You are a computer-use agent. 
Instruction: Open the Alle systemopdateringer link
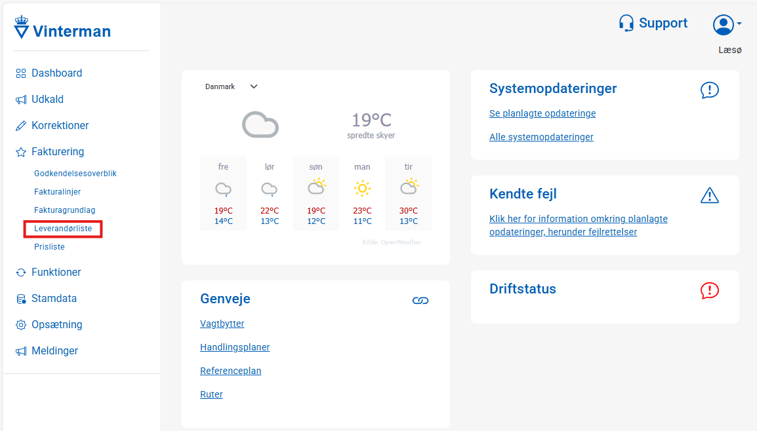pos(541,137)
